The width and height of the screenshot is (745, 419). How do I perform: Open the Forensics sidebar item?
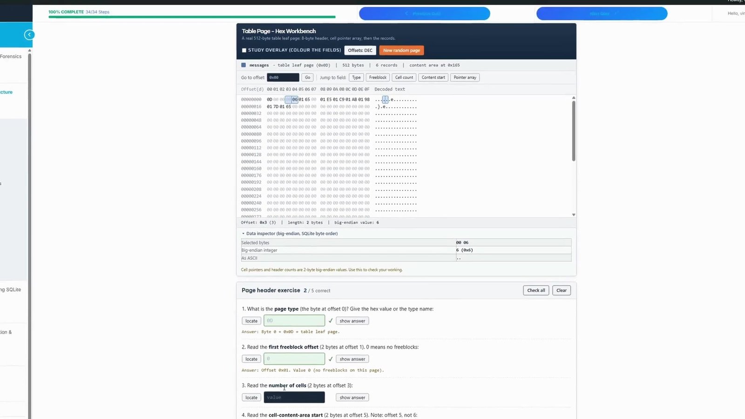[11, 56]
